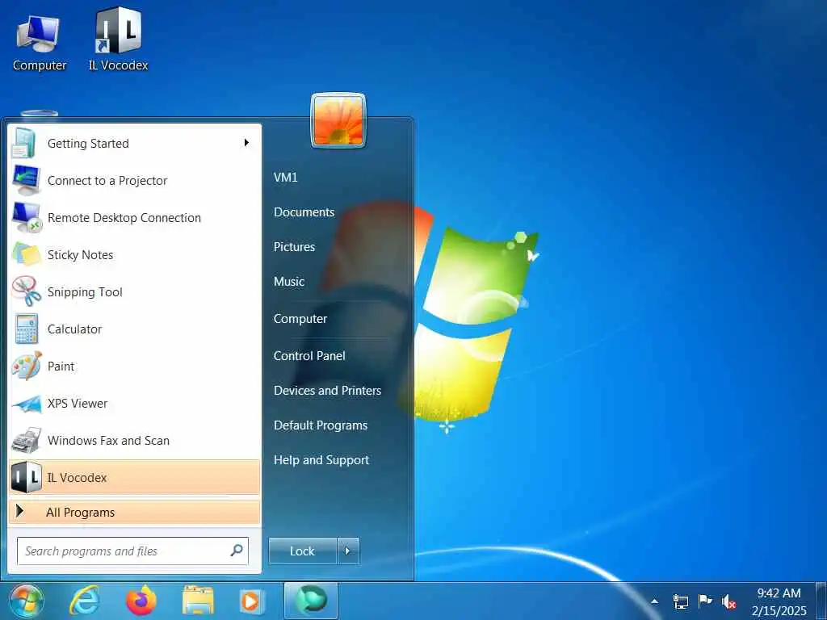This screenshot has height=620, width=827.
Task: Open Music from the Start menu
Action: coord(289,282)
